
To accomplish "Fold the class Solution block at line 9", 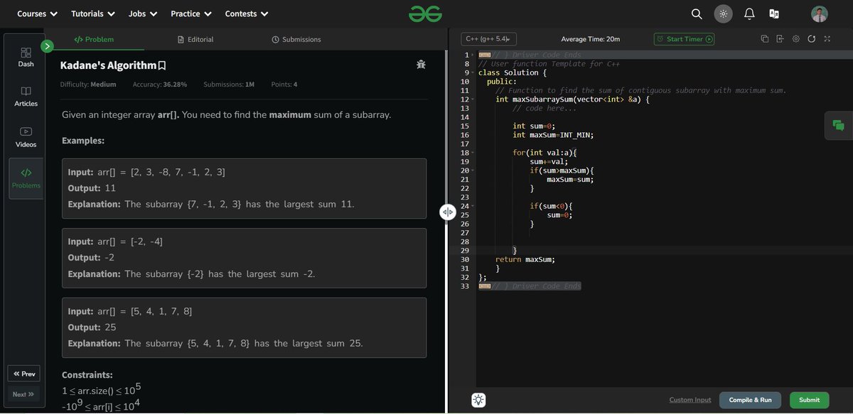I will tap(473, 73).
